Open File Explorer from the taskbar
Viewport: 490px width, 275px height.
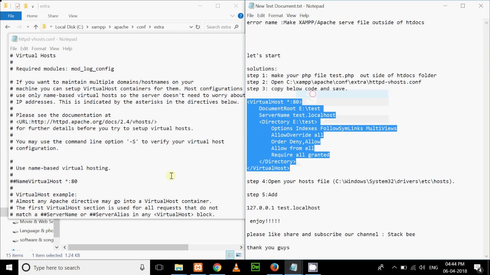point(179,267)
